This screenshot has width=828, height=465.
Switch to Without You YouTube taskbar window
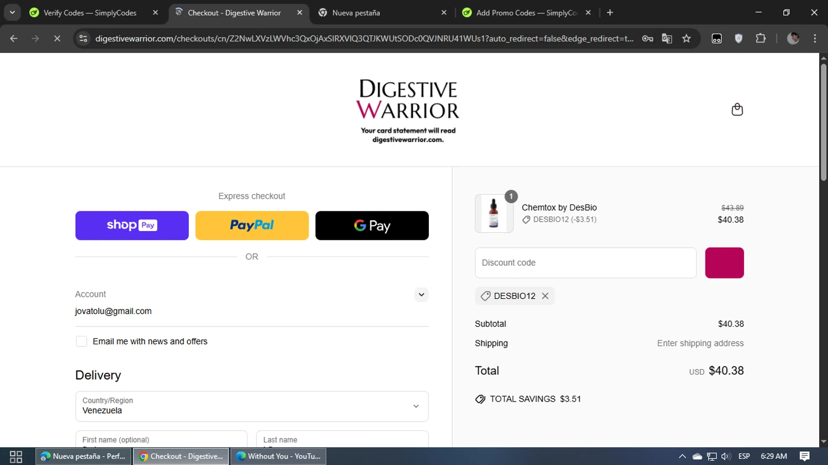click(x=279, y=456)
